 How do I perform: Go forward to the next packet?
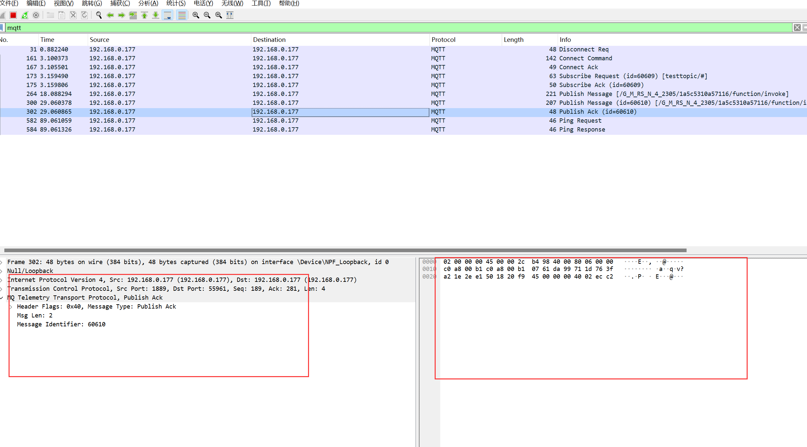click(121, 15)
